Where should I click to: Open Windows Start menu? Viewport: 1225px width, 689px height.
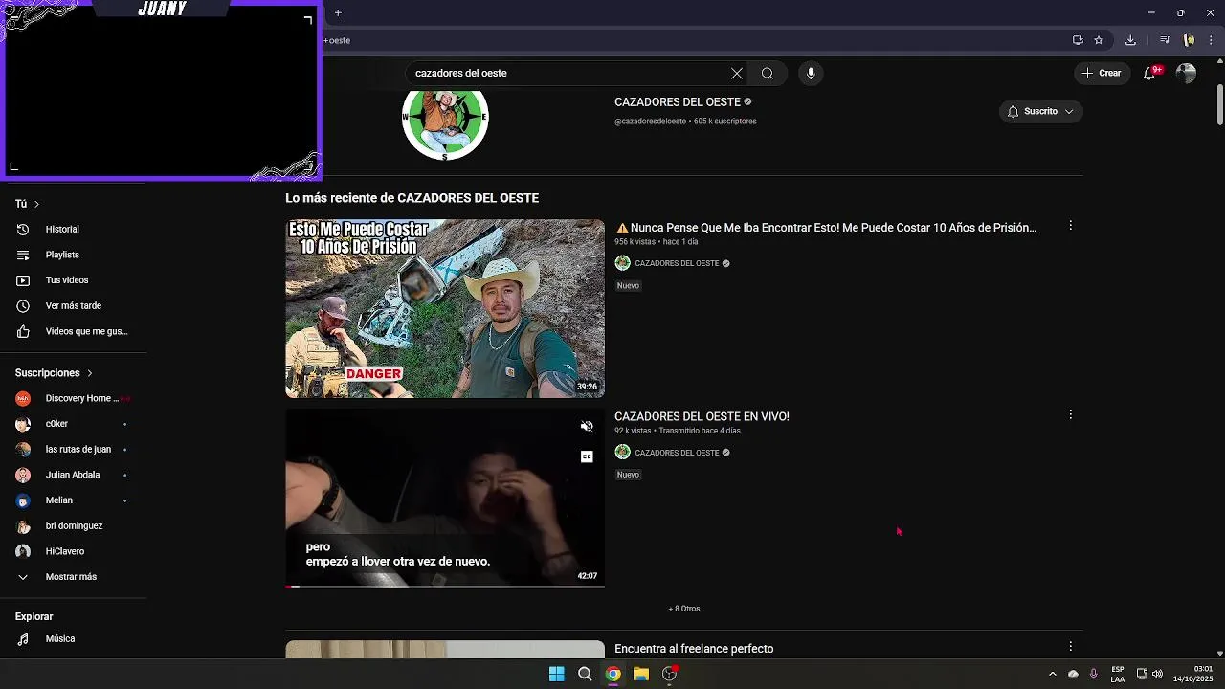click(557, 674)
